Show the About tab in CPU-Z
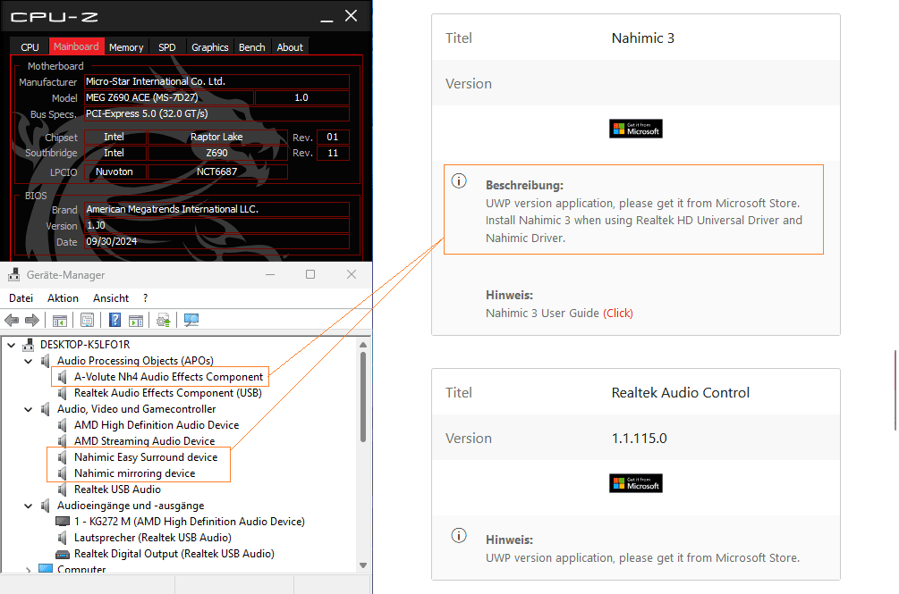The image size is (899, 594). point(290,47)
